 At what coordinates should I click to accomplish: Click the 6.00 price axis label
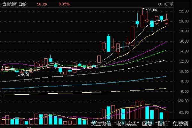[185, 91]
